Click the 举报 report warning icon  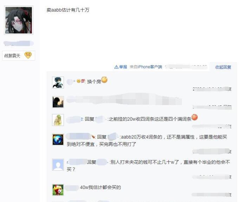pos(116,67)
